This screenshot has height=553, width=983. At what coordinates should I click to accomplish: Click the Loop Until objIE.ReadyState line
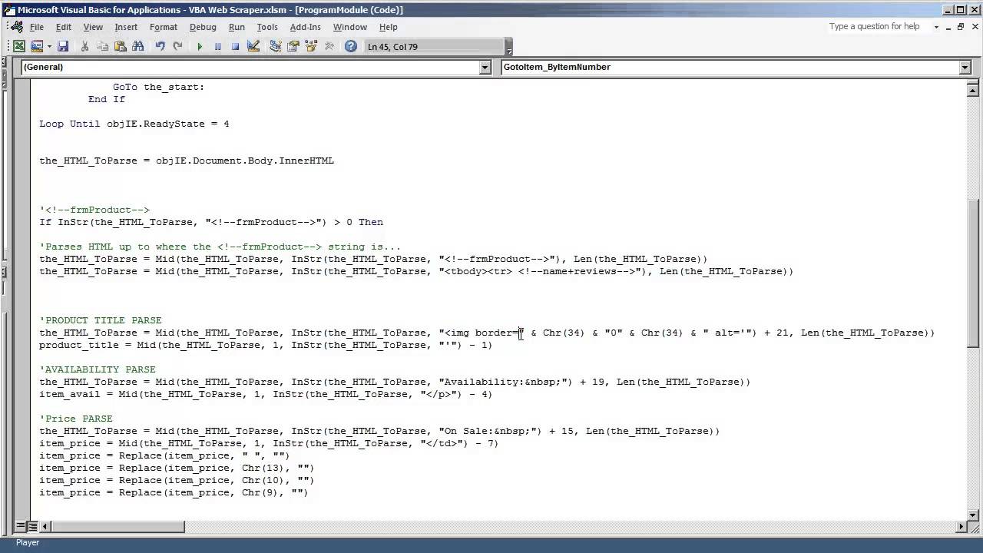point(134,124)
